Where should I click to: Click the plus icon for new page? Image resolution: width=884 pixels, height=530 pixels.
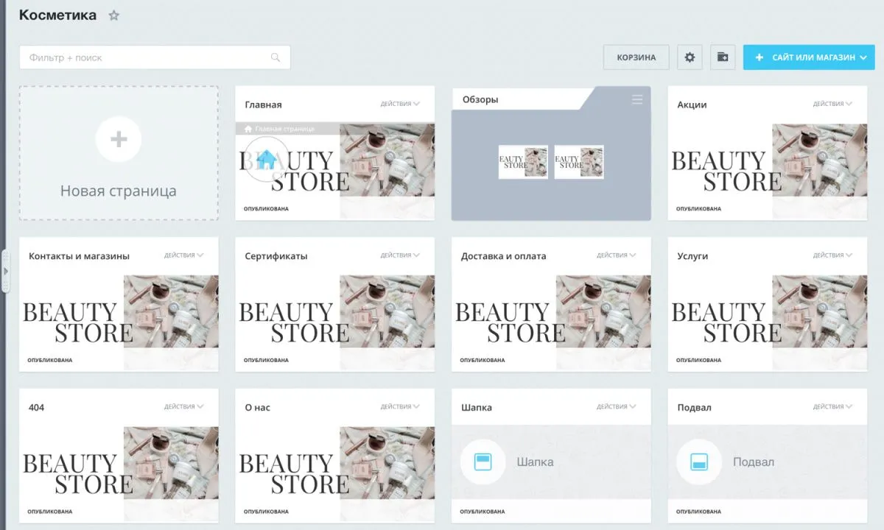click(119, 139)
